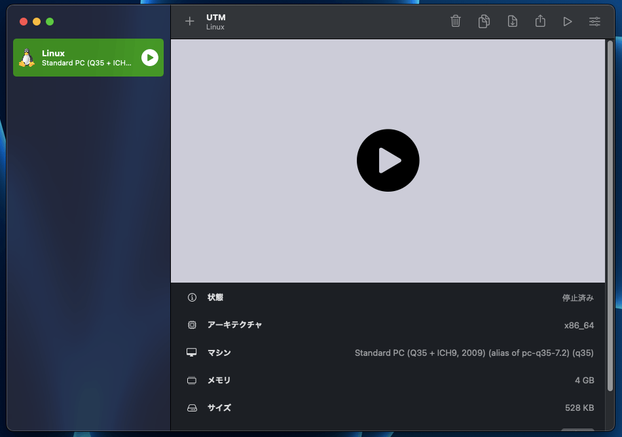Screen dimensions: 622x437
Task: Click the document download arrow icon in the toolbar
Action: [512, 21]
